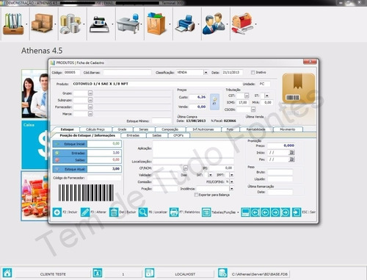Click the F2 Incluir plus icon
Screen dimensions: 367x280
pos(57,212)
